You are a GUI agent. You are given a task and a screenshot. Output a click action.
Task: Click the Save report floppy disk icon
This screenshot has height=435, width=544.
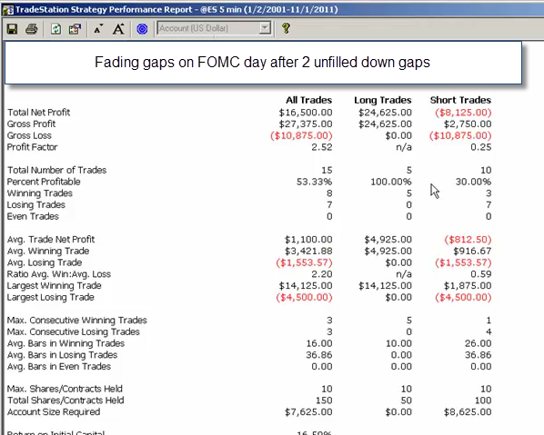tap(12, 29)
